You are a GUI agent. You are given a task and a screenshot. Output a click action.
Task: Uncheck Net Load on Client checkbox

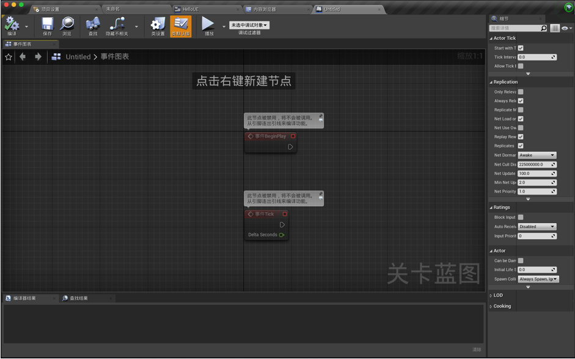521,119
